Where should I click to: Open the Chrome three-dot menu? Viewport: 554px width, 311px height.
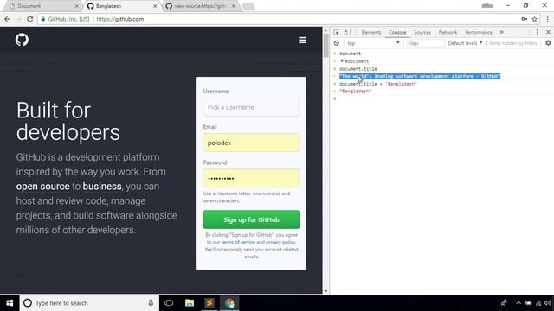click(548, 19)
